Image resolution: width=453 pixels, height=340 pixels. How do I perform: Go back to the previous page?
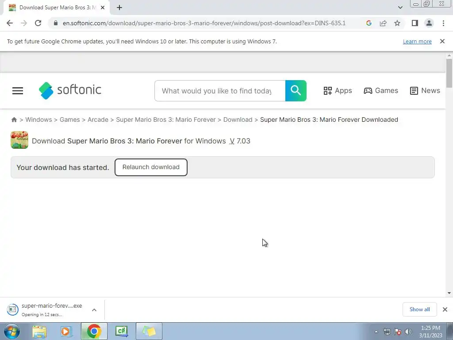[x=10, y=23]
